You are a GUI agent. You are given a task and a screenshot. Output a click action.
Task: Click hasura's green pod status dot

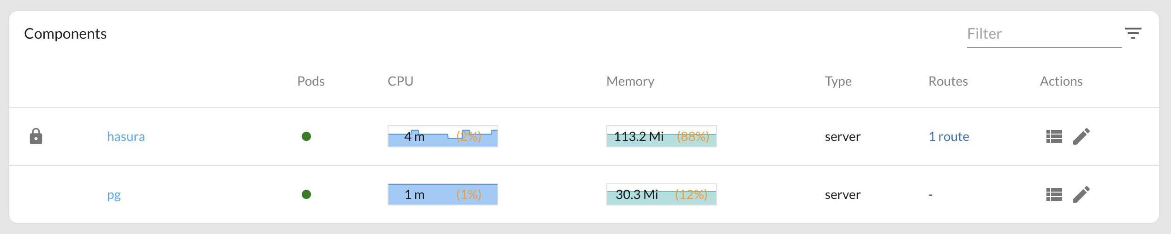(306, 136)
